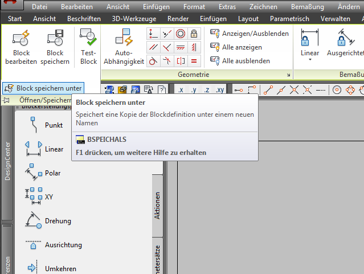Choose the Ausrichtung parameter
The width and height of the screenshot is (364, 274).
click(x=54, y=245)
